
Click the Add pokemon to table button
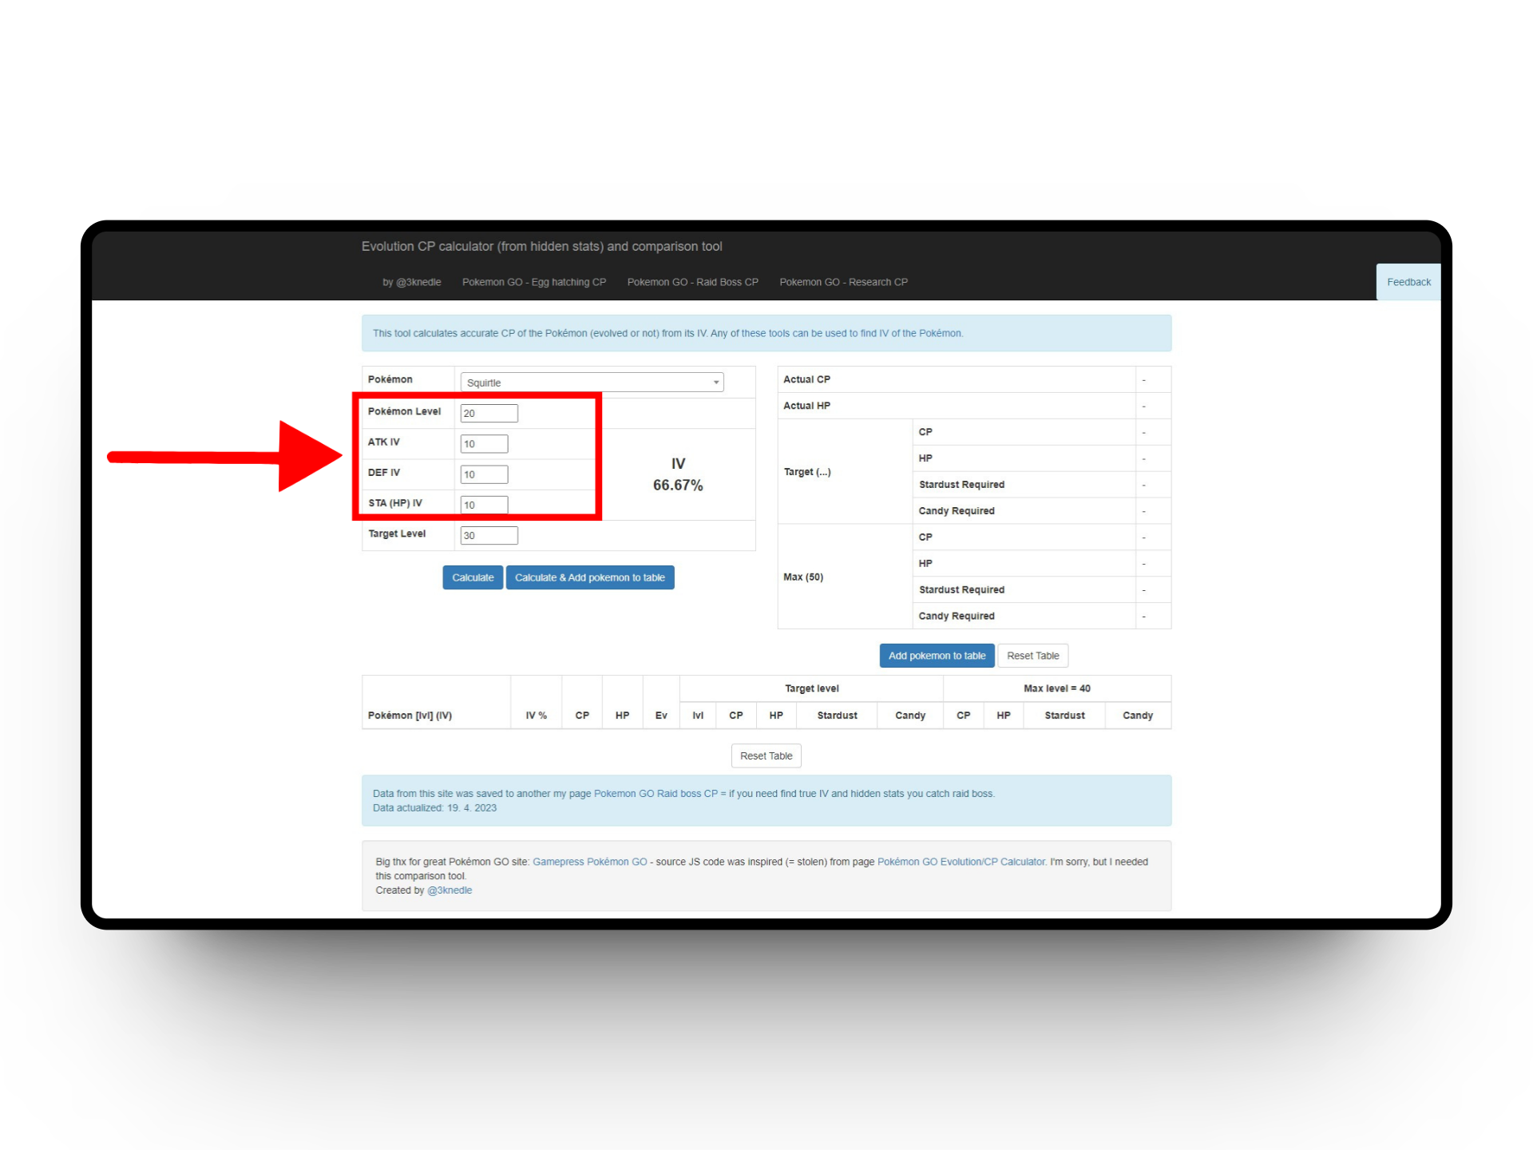(937, 656)
